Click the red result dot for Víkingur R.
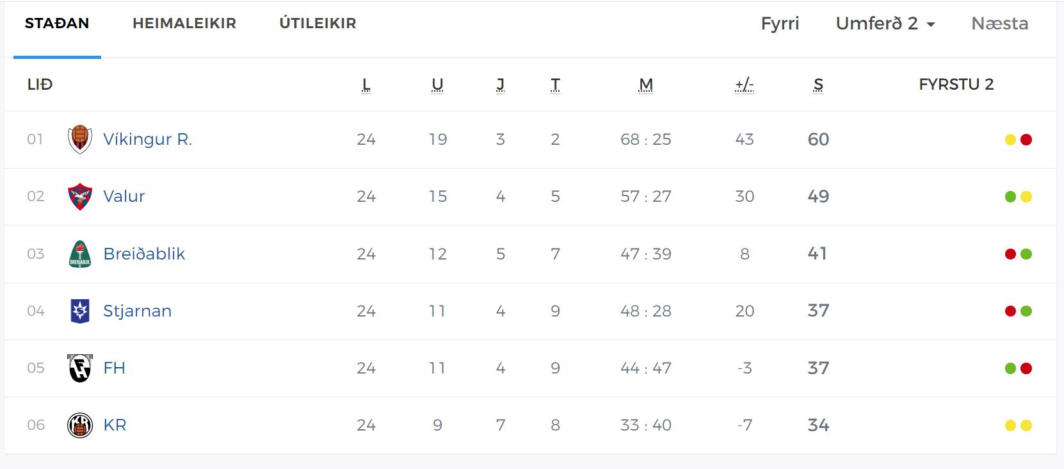 pos(1026,140)
